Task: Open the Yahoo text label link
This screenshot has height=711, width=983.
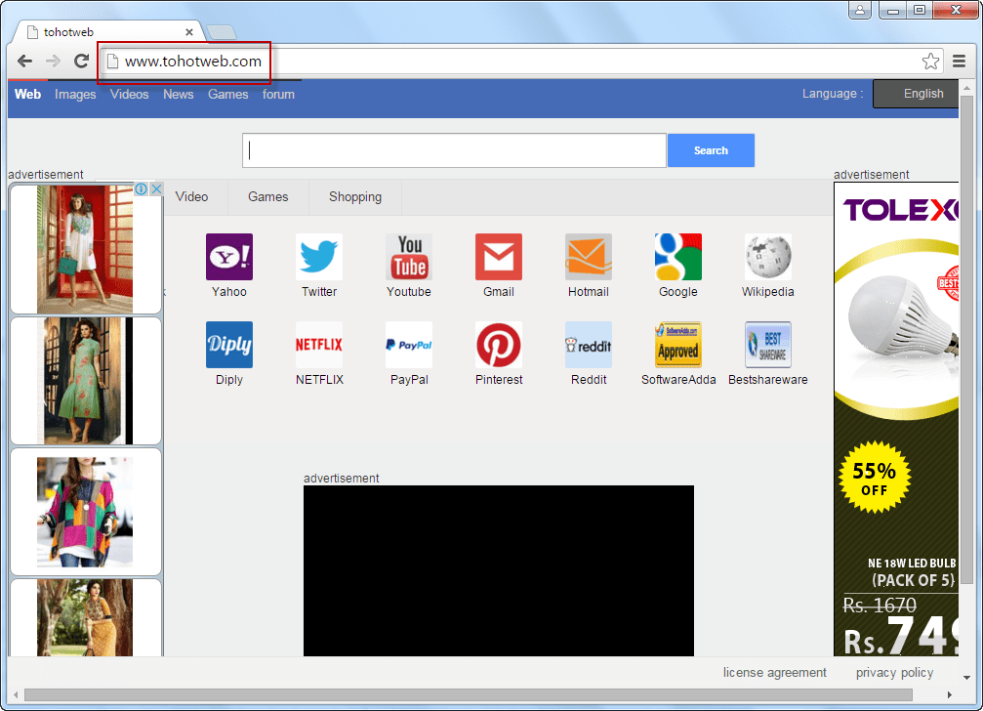Action: point(228,292)
